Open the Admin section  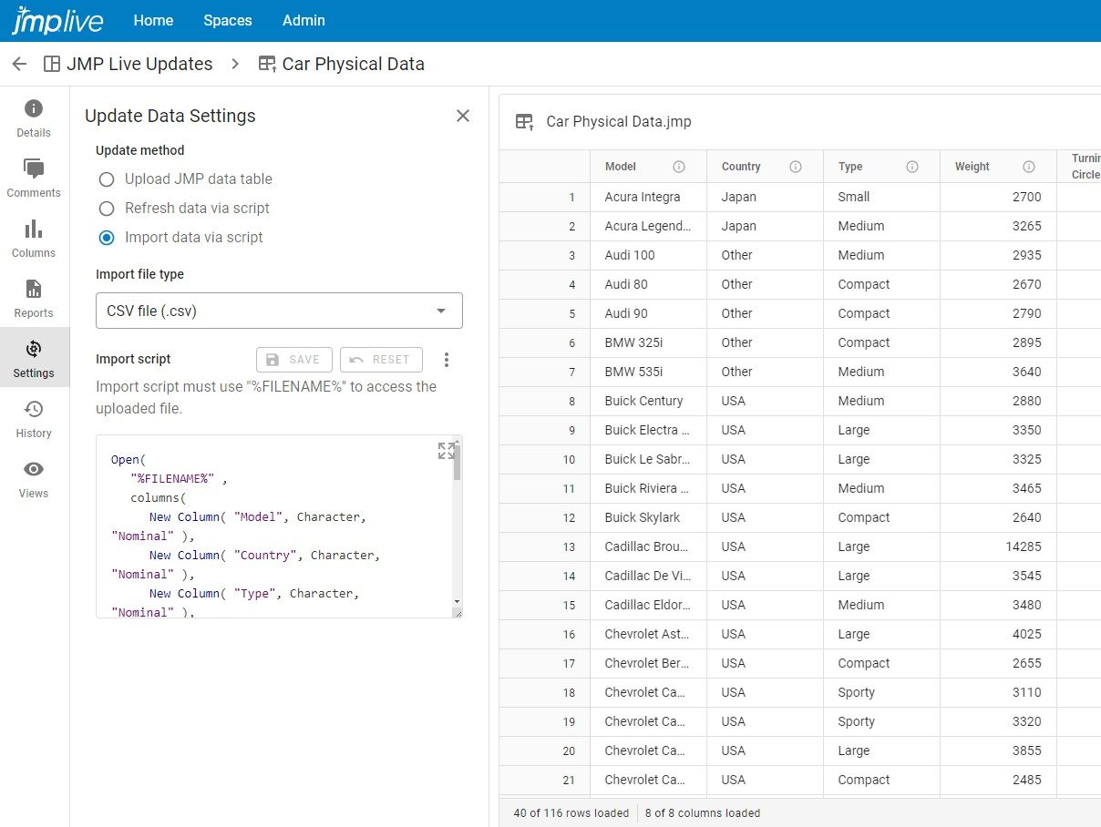[x=303, y=20]
